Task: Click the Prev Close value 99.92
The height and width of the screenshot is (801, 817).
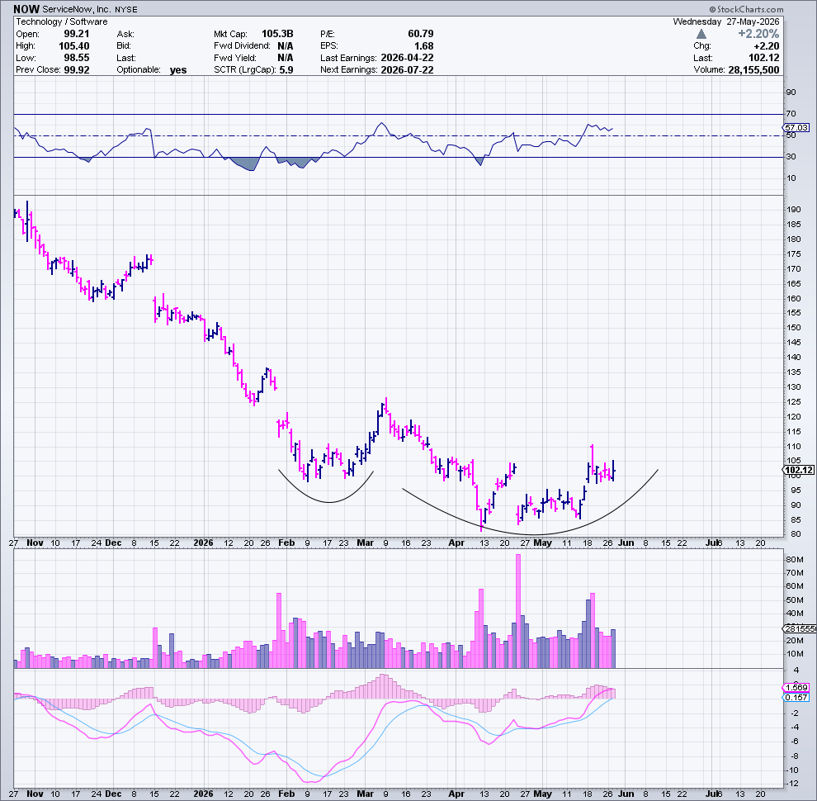Action: click(x=77, y=70)
